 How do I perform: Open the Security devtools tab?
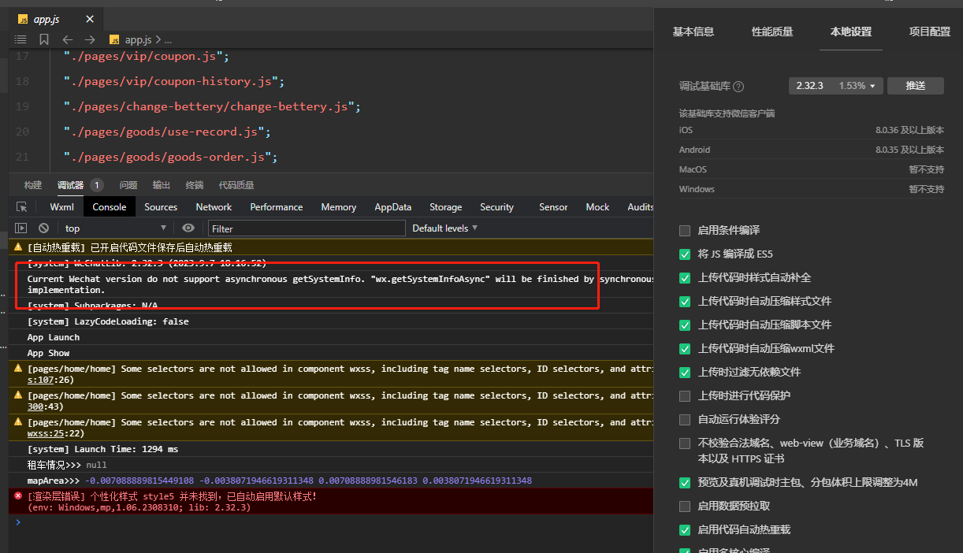496,207
